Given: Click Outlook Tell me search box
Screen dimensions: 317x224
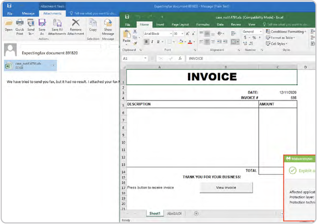Looking at the screenshot, I should tap(93, 13).
